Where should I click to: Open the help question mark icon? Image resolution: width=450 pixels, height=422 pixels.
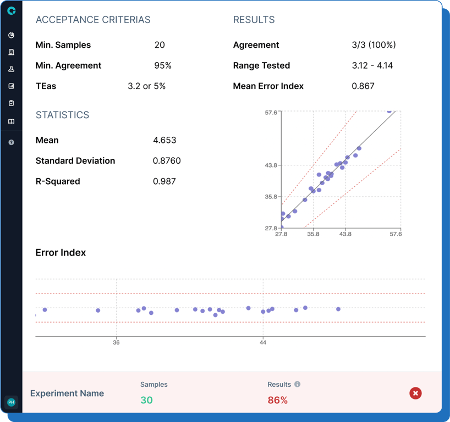tap(11, 142)
